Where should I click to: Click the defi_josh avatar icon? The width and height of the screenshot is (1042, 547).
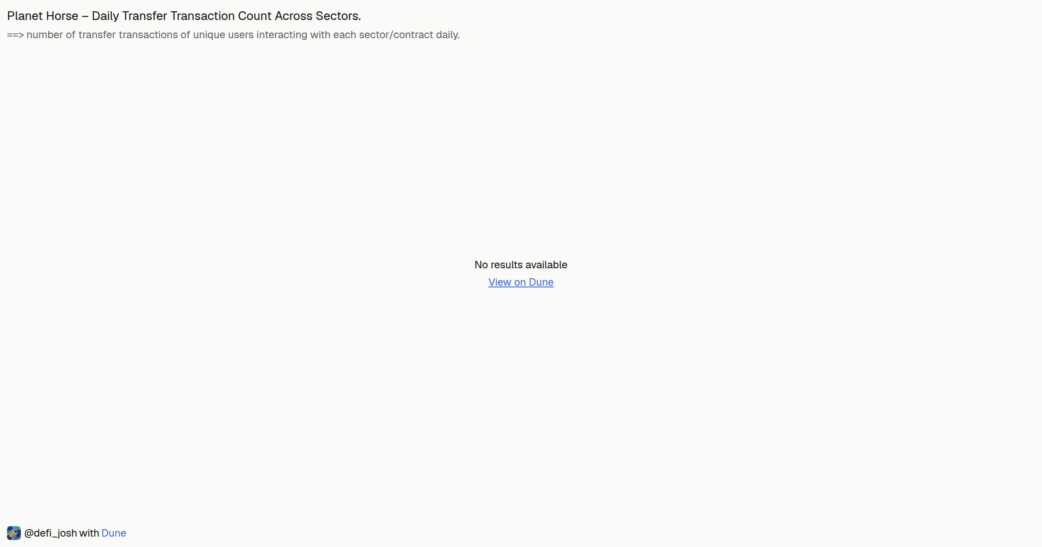(x=14, y=533)
